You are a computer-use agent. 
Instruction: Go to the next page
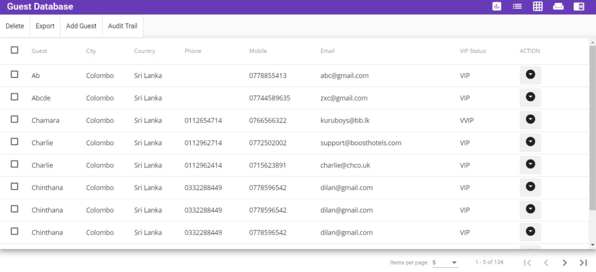click(564, 262)
